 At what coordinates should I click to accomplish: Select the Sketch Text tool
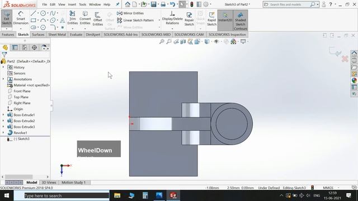(x=62, y=21)
